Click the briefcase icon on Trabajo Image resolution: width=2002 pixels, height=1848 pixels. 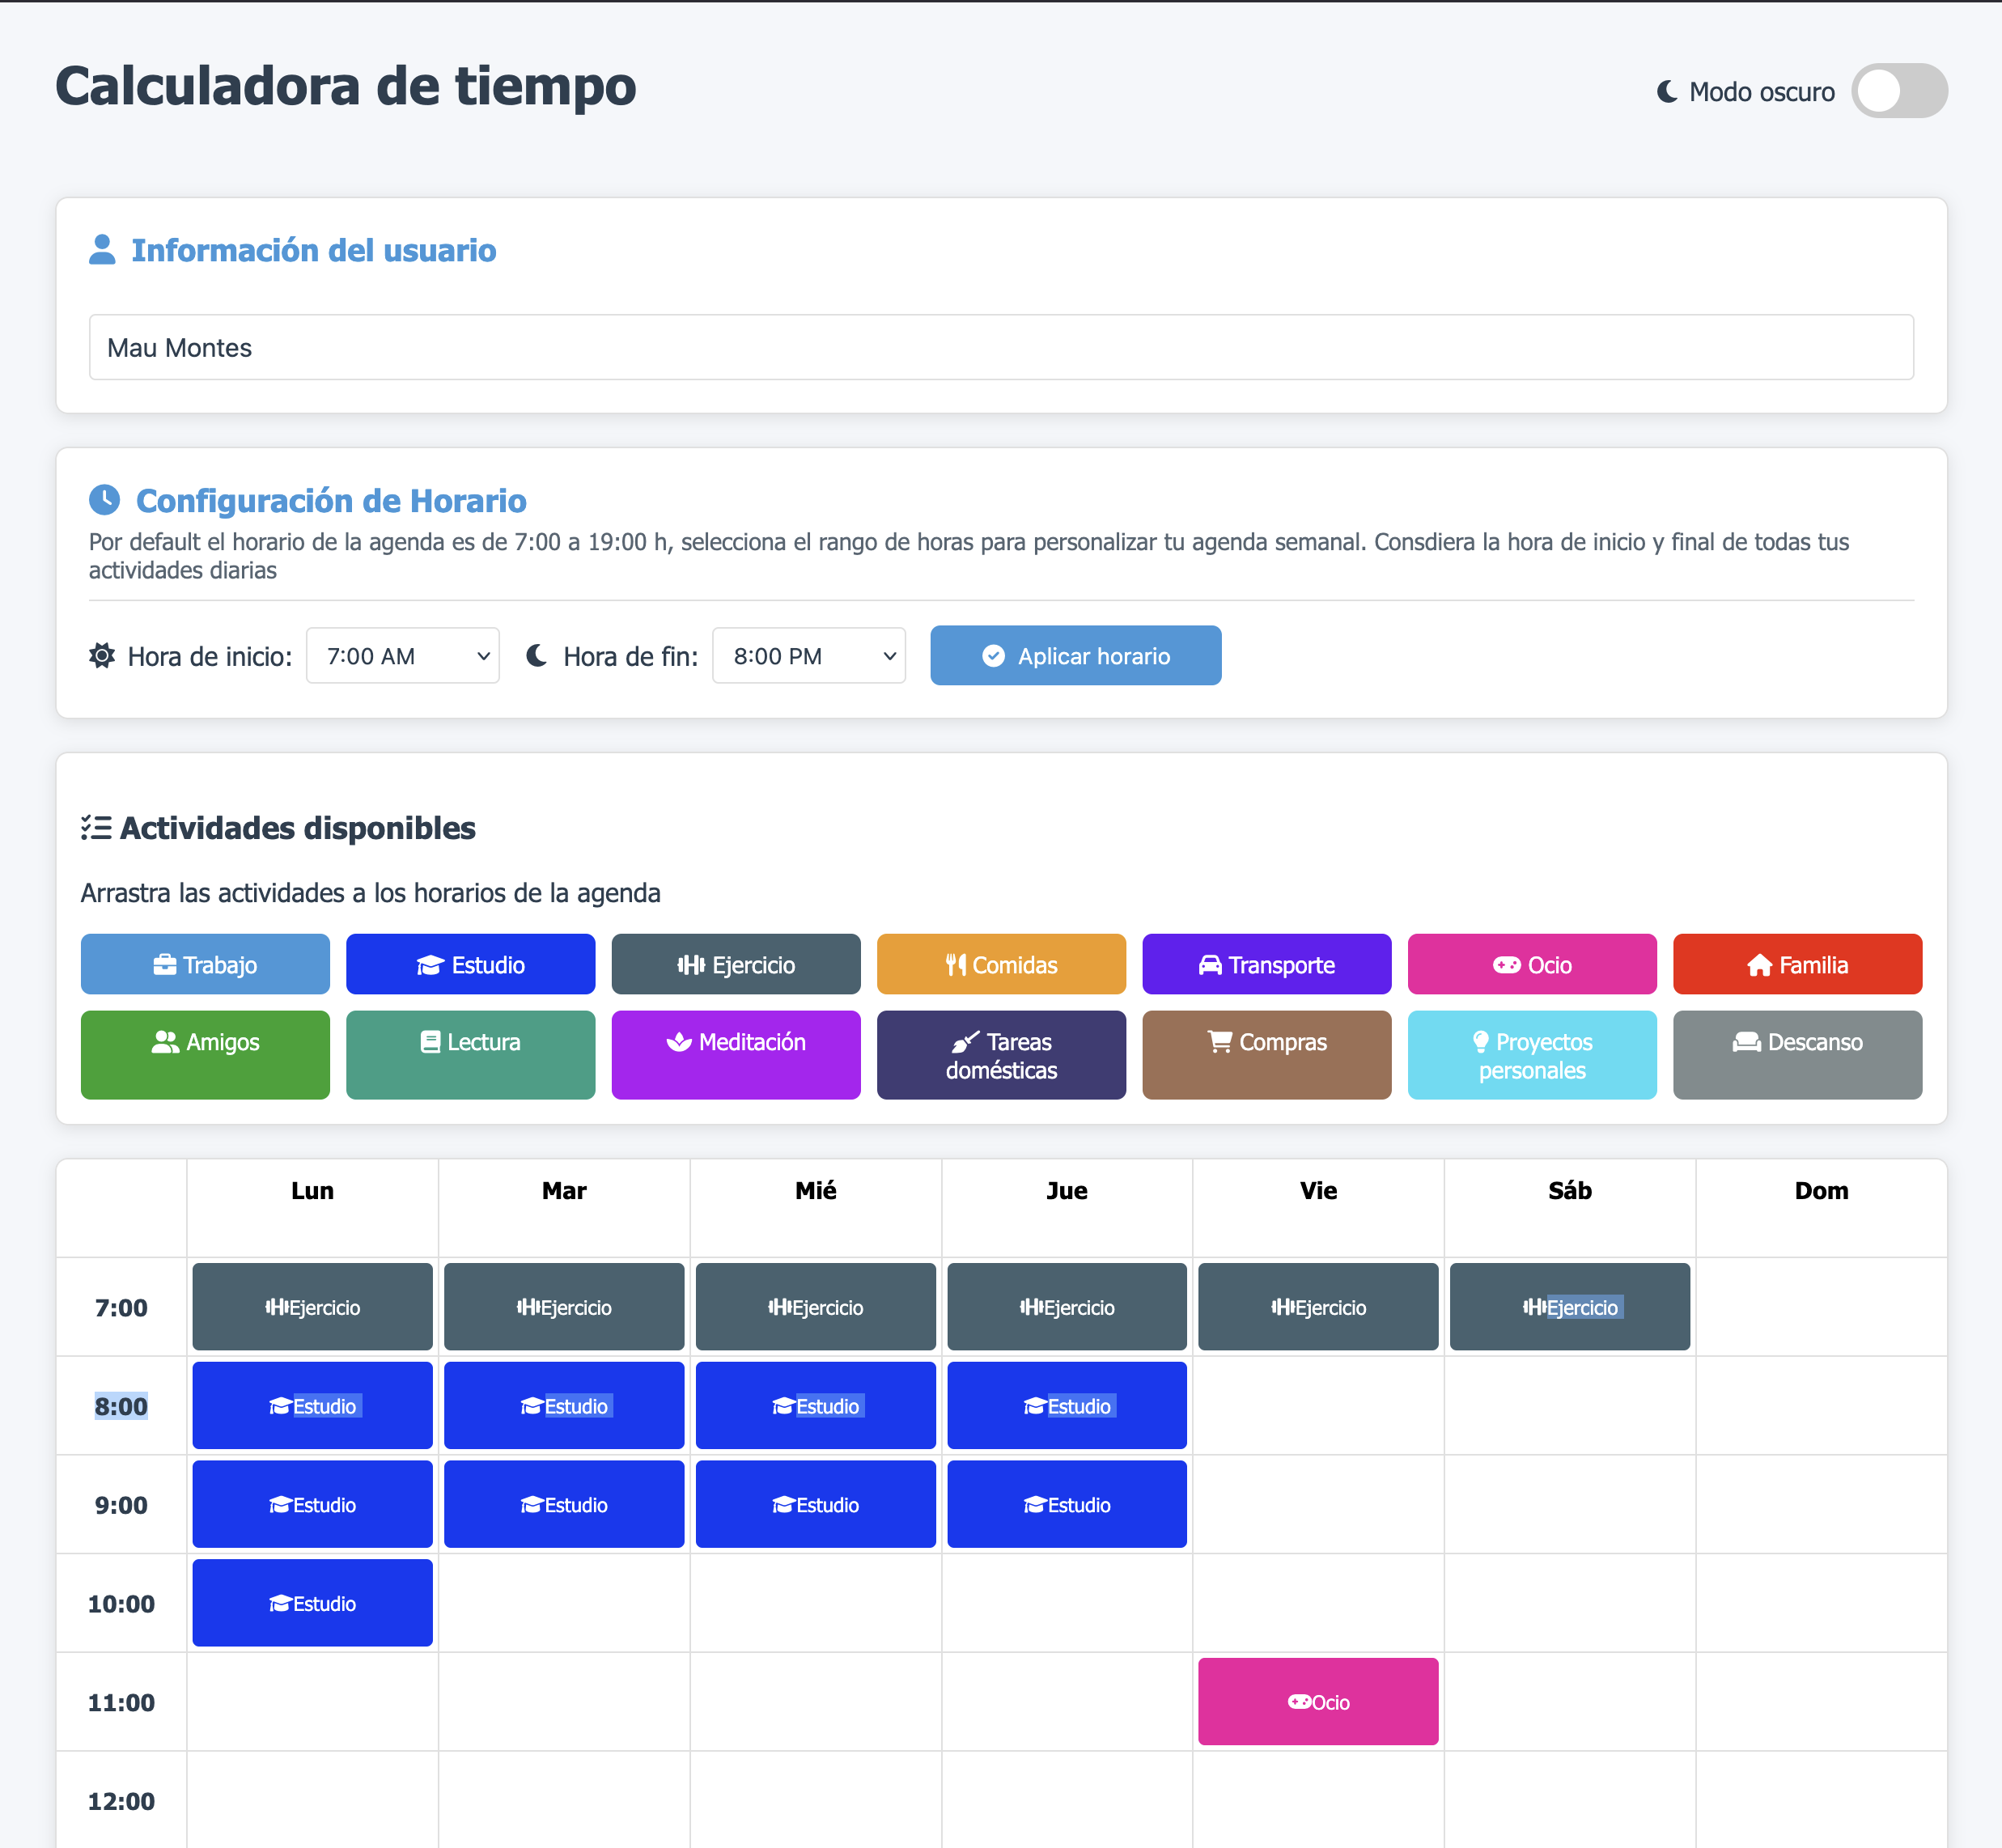point(165,965)
